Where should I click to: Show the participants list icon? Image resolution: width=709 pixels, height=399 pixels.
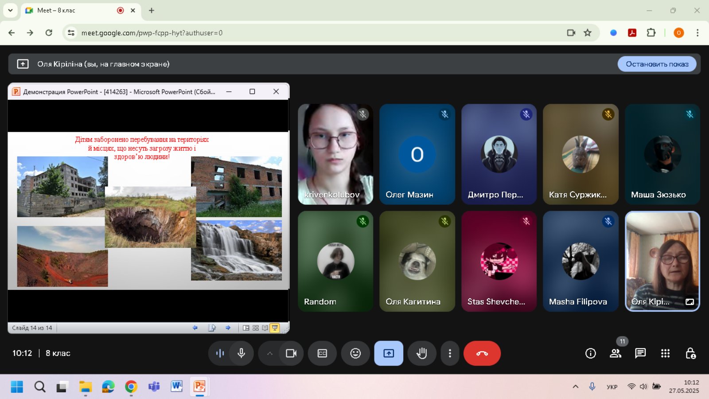pos(616,353)
